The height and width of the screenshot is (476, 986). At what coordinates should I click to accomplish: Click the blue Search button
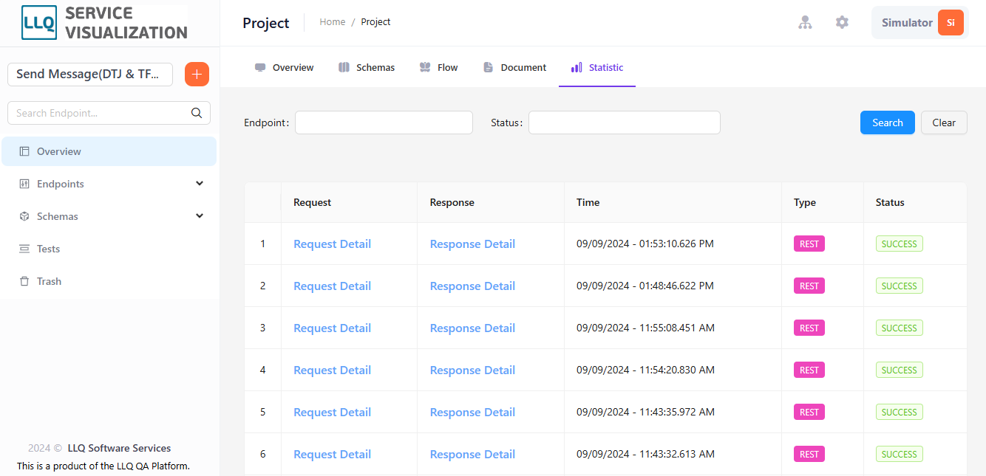point(888,123)
